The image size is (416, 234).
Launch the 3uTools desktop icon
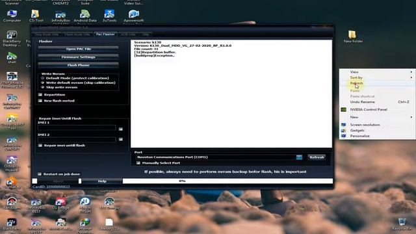tap(109, 16)
